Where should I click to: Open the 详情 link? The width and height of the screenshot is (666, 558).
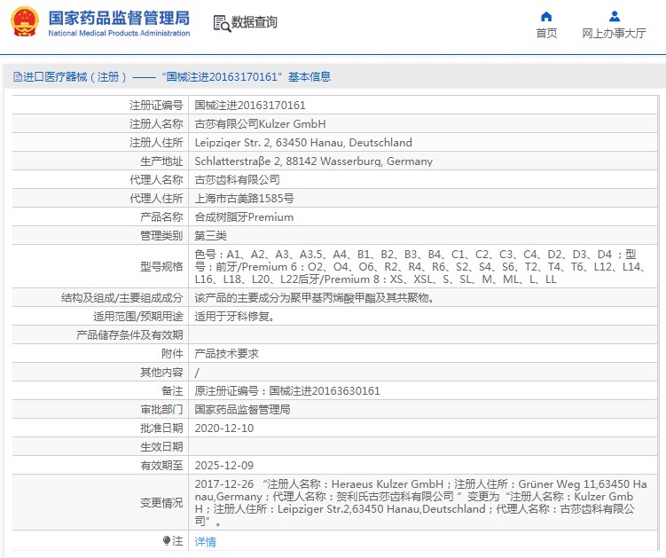[x=205, y=541]
